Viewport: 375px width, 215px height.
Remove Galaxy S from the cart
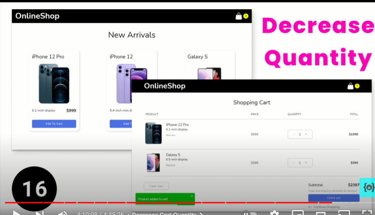click(171, 165)
